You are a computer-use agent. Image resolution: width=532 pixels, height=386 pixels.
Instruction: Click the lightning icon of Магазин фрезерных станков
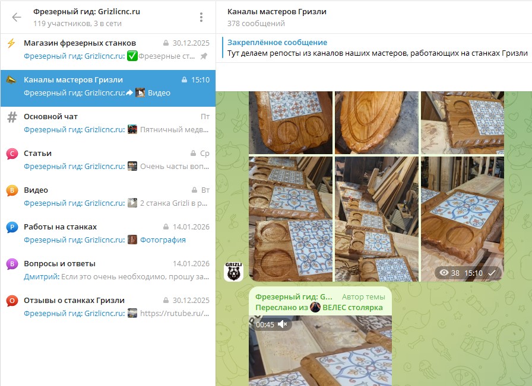(x=11, y=43)
